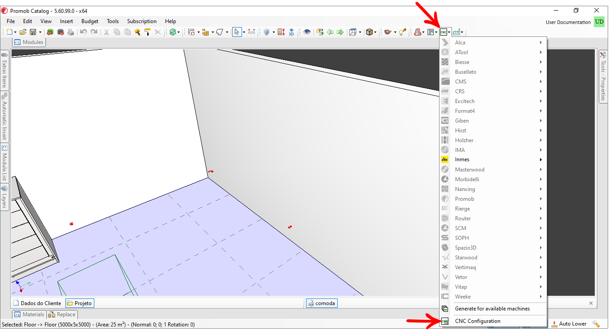Activate the arrow selection tool

pos(237,32)
